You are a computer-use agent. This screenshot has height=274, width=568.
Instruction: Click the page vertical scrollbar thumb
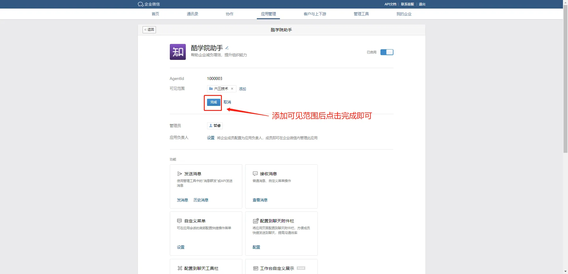[x=565, y=79]
